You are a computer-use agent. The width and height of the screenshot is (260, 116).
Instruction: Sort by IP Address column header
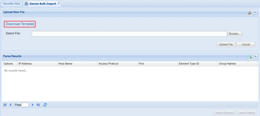[37, 64]
